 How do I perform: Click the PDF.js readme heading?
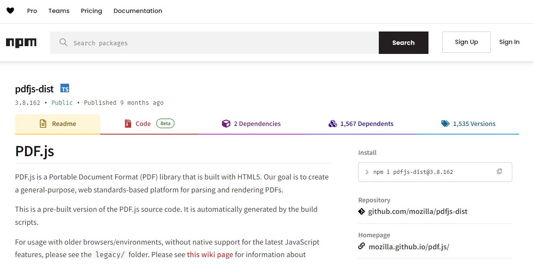pyautogui.click(x=35, y=151)
